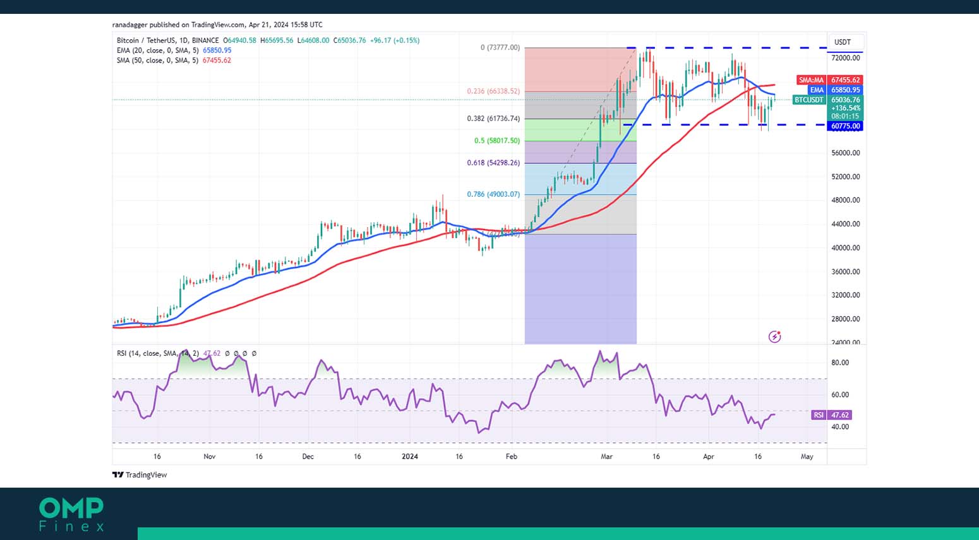This screenshot has height=540, width=979.
Task: Select the RSI (14, close, SMA, 14, 2) legend
Action: [158, 353]
